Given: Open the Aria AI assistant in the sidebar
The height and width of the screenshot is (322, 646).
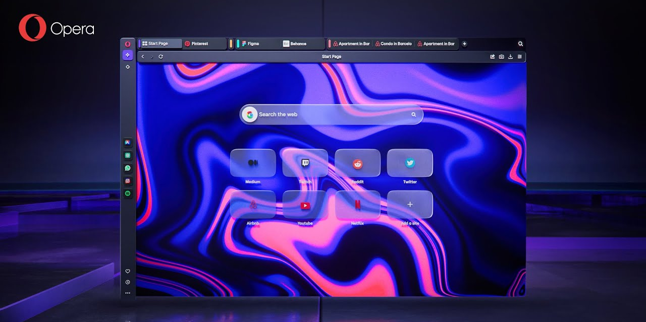Looking at the screenshot, I should click(x=128, y=55).
